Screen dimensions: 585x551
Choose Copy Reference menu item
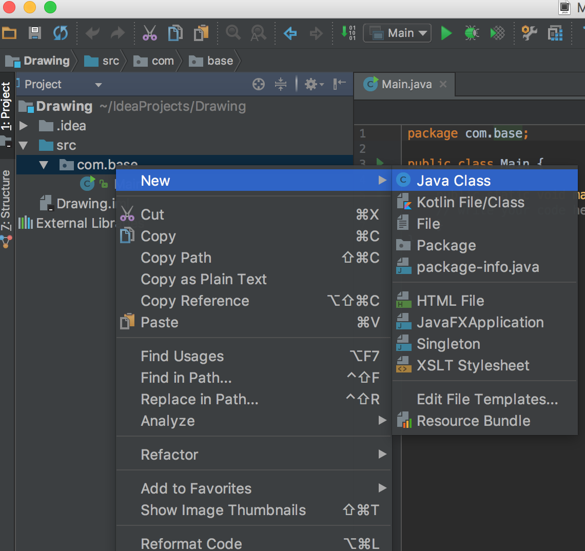point(254,301)
